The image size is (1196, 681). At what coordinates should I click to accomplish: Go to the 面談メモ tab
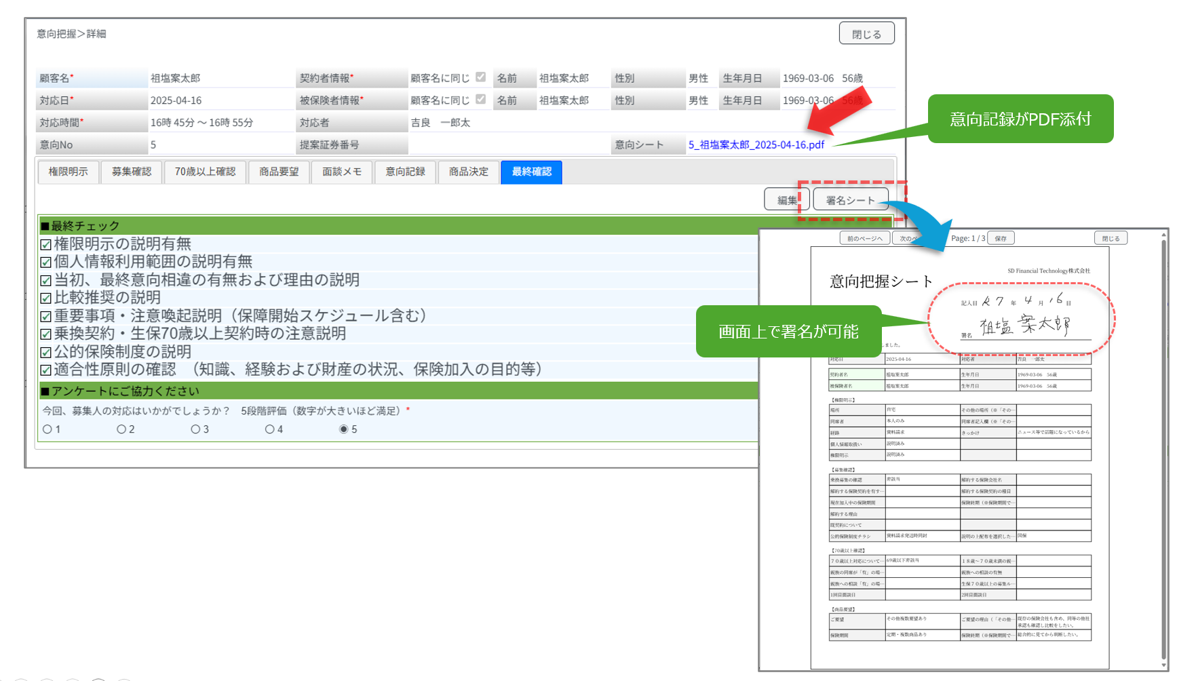pyautogui.click(x=342, y=172)
